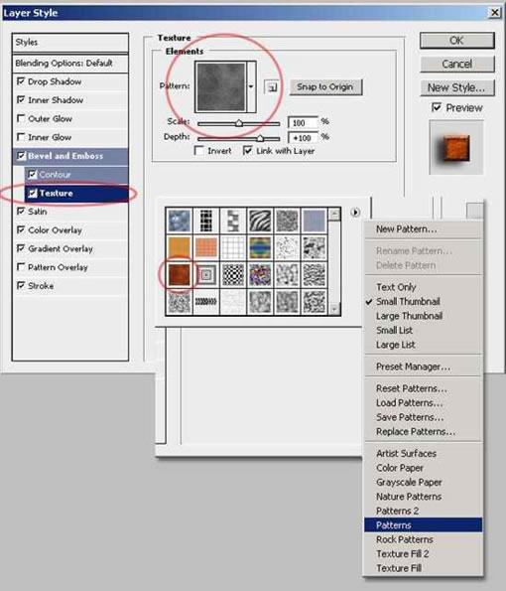Expand the Pattern picker dropdown arrow

click(x=251, y=86)
